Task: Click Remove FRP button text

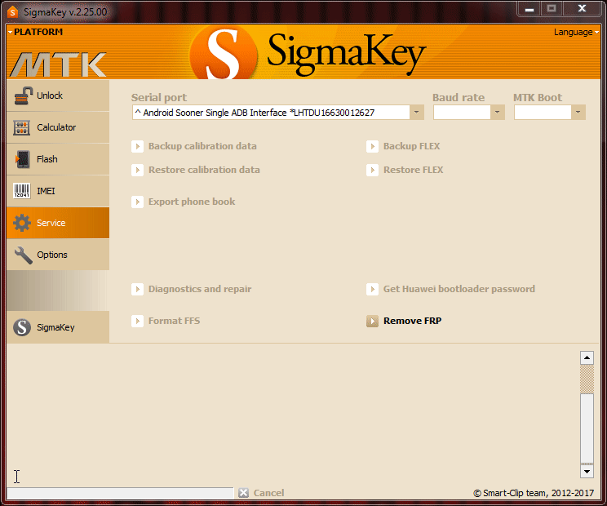Action: point(412,322)
